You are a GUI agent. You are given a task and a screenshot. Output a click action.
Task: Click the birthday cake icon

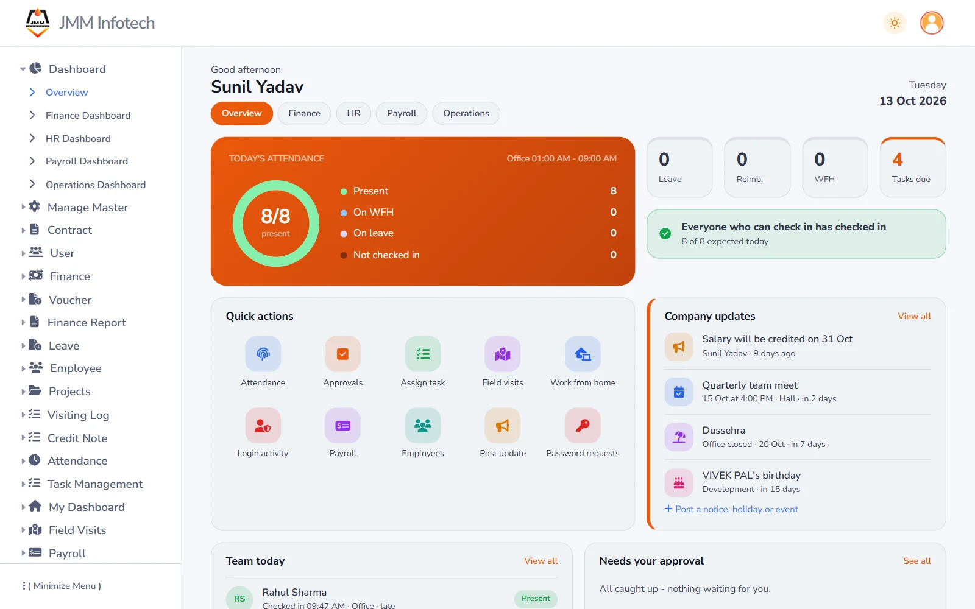[679, 483]
